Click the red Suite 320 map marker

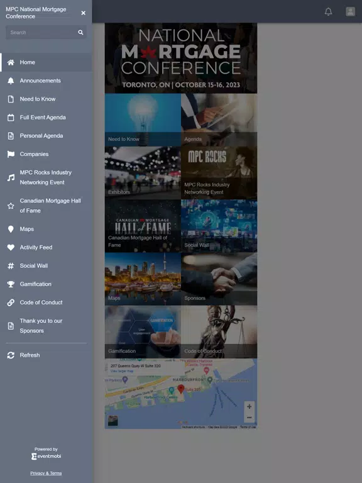point(181,389)
